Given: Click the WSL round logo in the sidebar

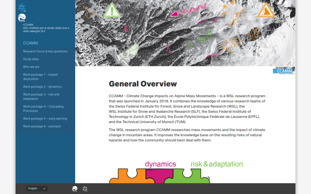Looking at the screenshot, I should pos(22,18).
